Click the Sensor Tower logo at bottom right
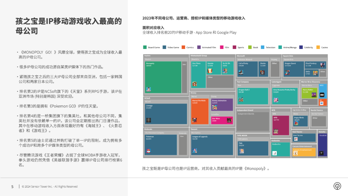Image resolution: width=348 pixels, height=196 pixels. coord(337,186)
